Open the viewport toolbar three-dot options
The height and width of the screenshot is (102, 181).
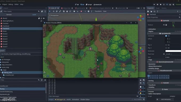(92, 11)
